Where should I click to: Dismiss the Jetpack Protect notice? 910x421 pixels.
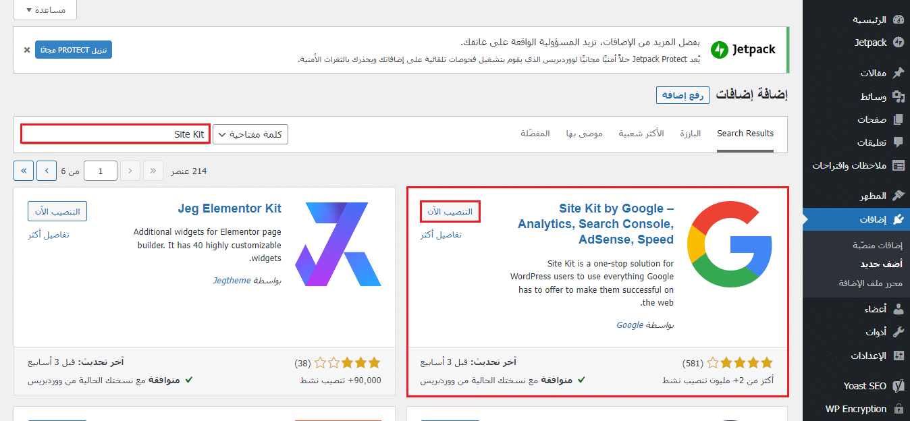(x=27, y=50)
